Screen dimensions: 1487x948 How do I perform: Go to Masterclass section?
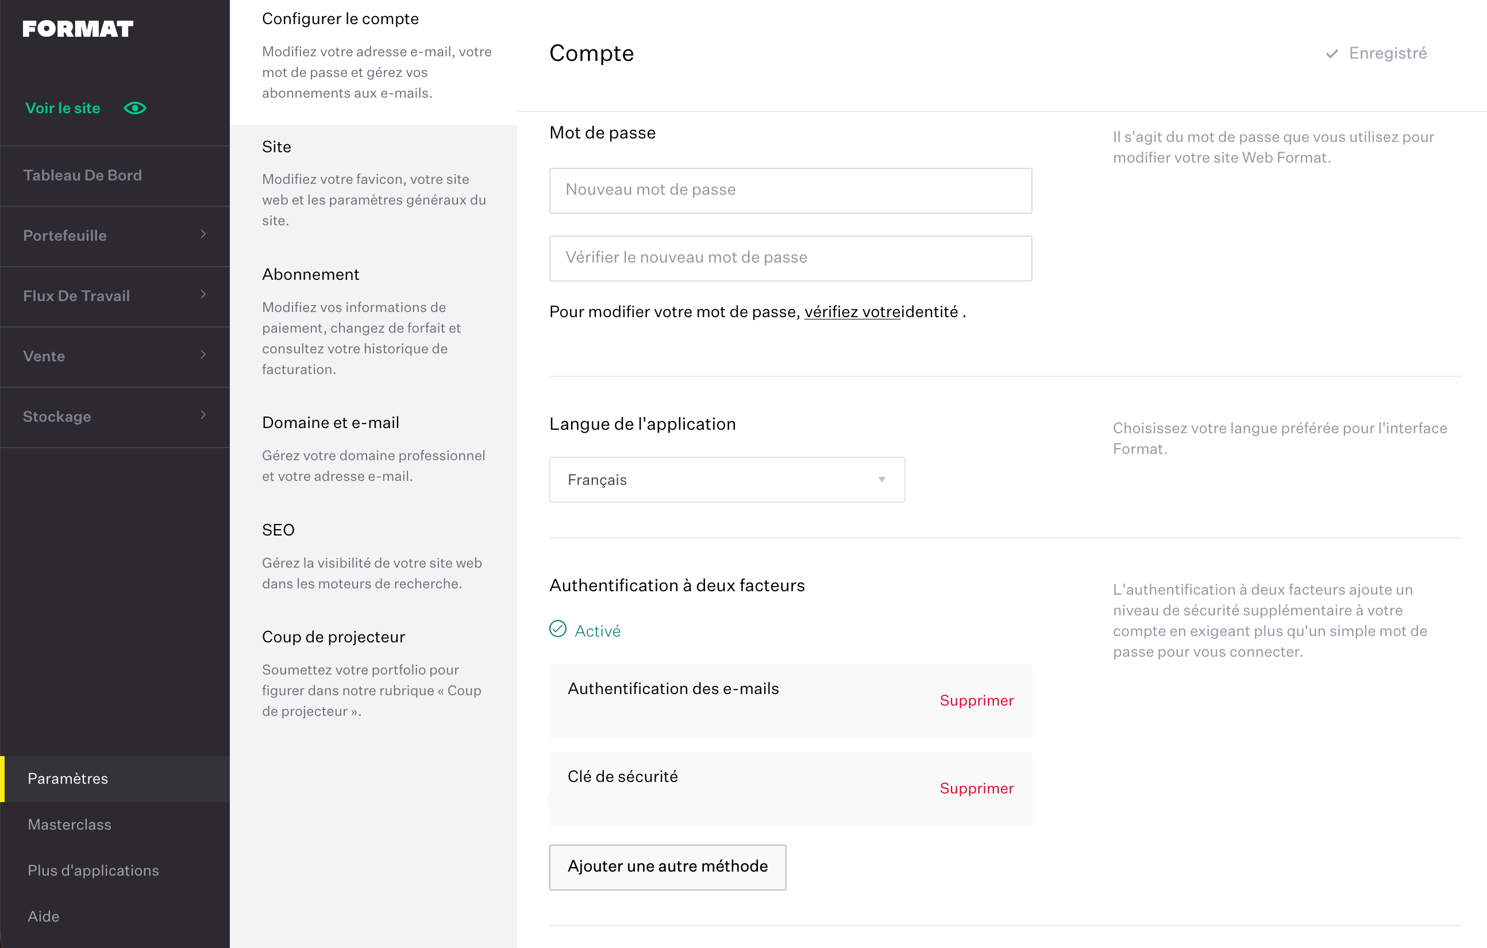[x=69, y=824]
